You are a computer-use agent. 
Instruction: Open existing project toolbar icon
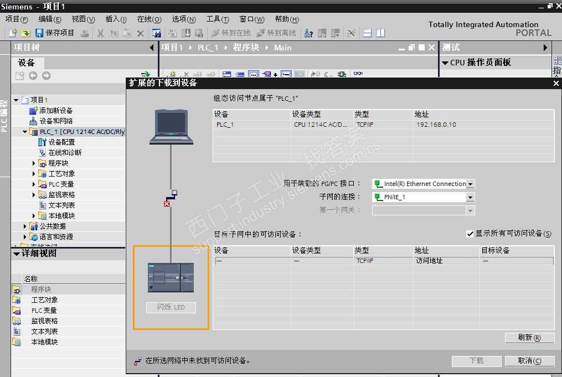(26, 33)
